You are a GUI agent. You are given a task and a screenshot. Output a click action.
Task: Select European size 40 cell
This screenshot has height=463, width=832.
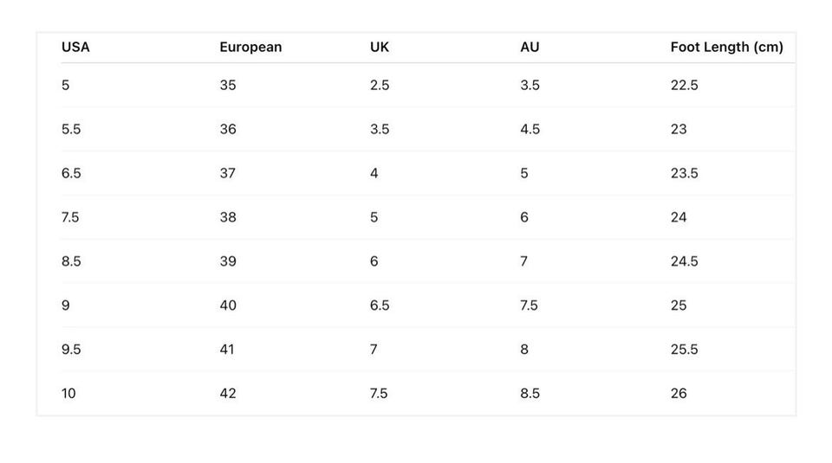(x=228, y=305)
